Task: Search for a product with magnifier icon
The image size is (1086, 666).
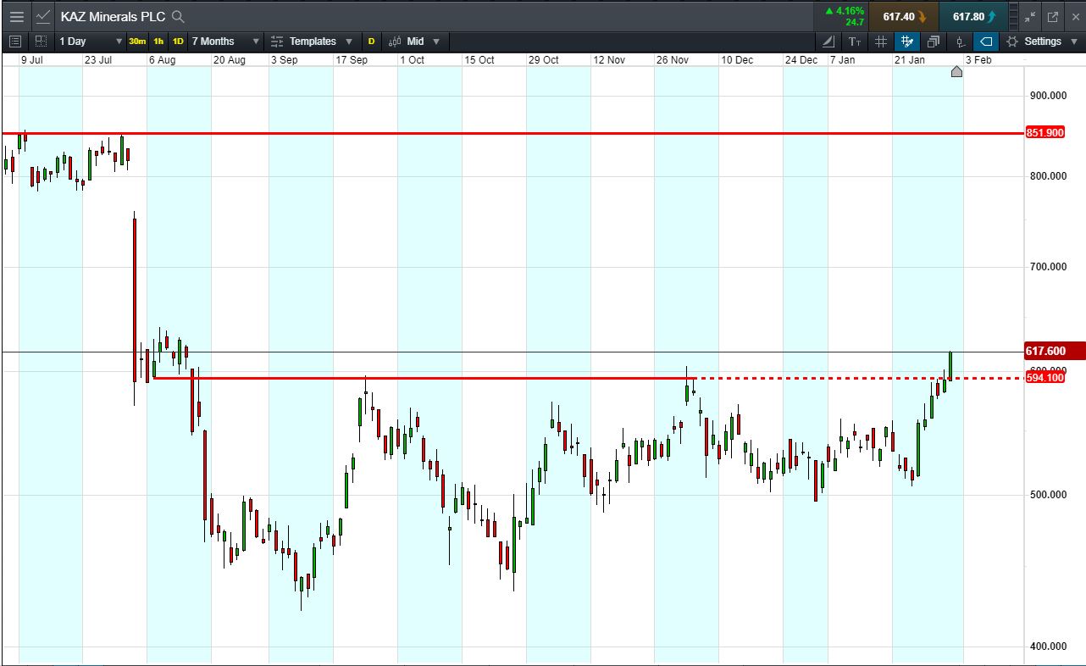Action: 177,16
